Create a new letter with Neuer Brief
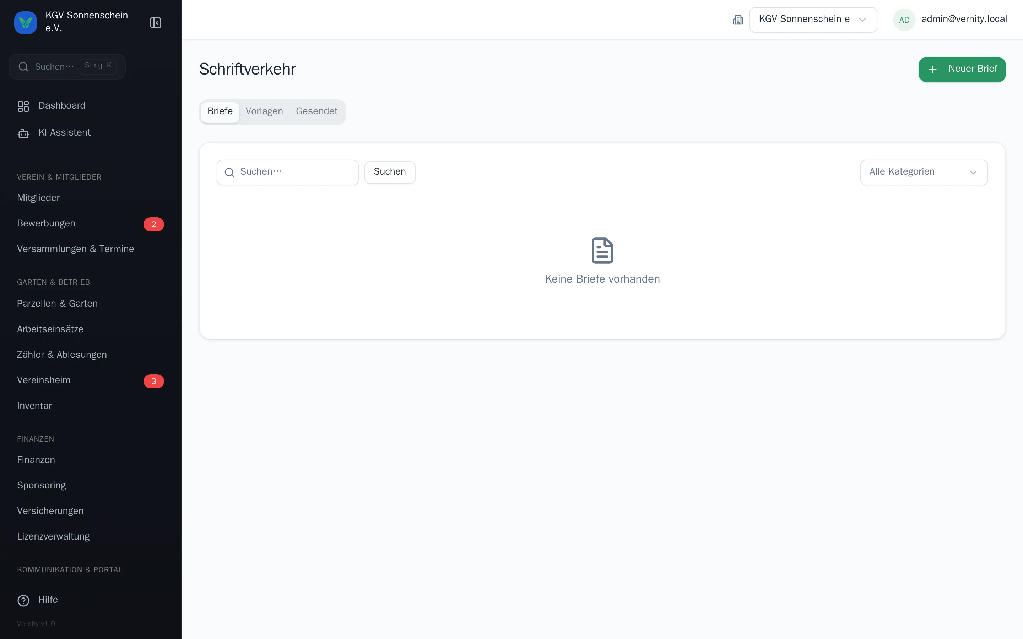This screenshot has height=639, width=1023. coord(962,69)
